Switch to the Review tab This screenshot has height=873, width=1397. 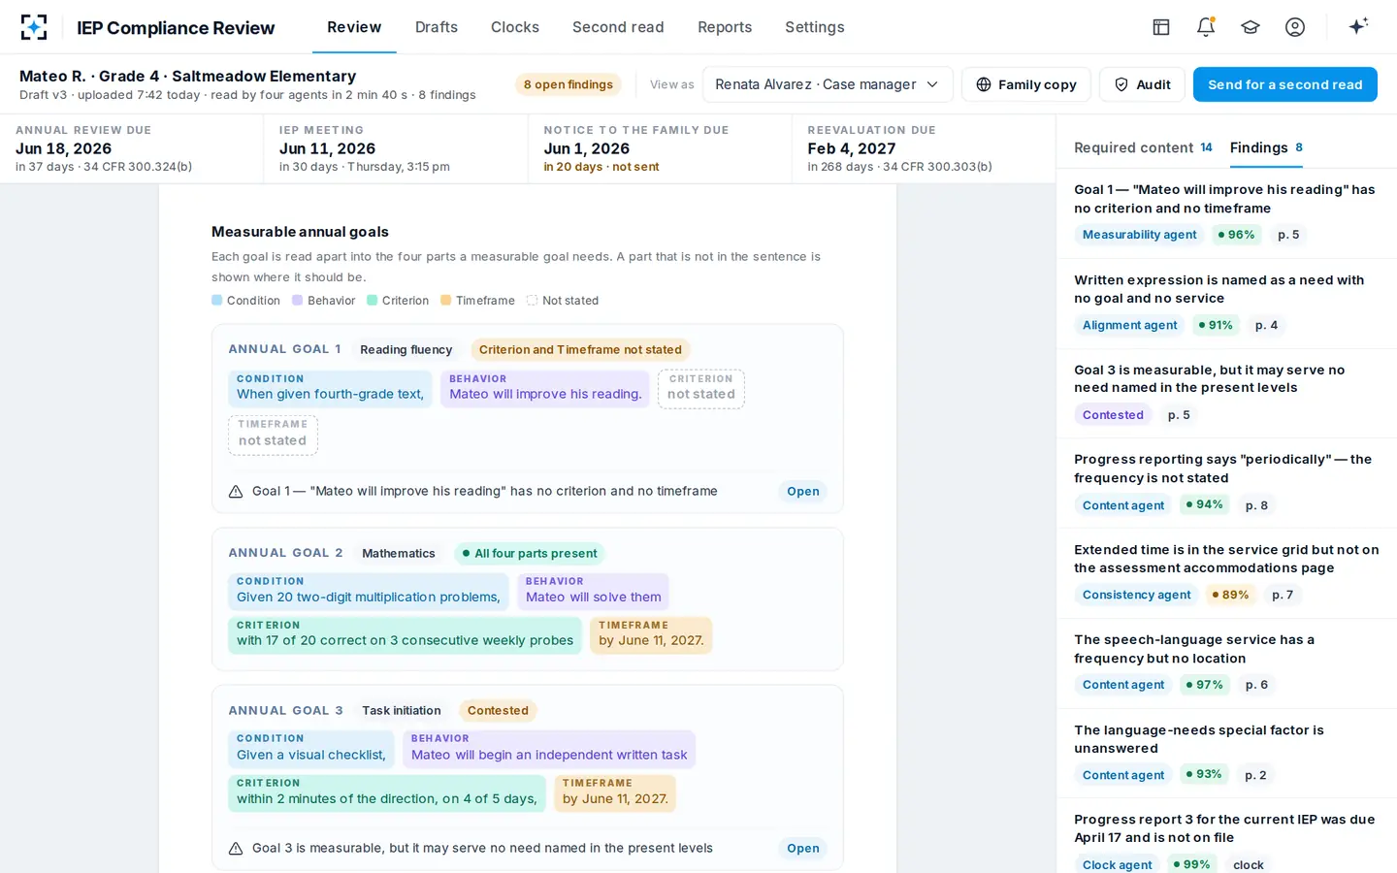[354, 27]
